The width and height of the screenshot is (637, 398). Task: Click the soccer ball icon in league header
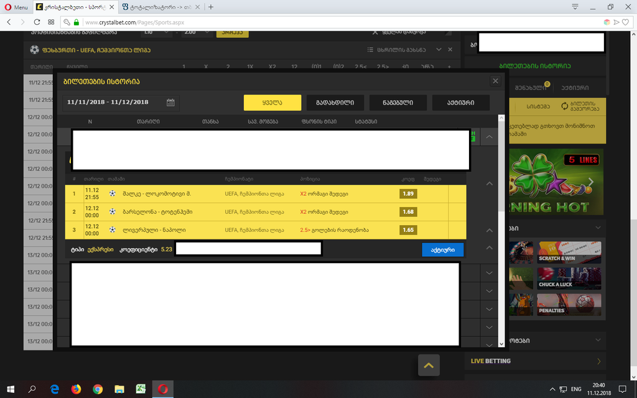pyautogui.click(x=35, y=50)
